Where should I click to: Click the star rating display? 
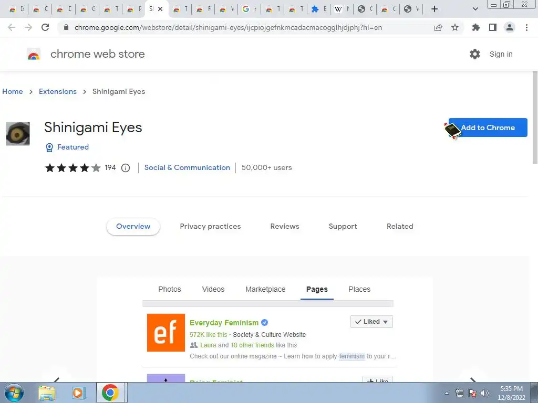tap(73, 167)
